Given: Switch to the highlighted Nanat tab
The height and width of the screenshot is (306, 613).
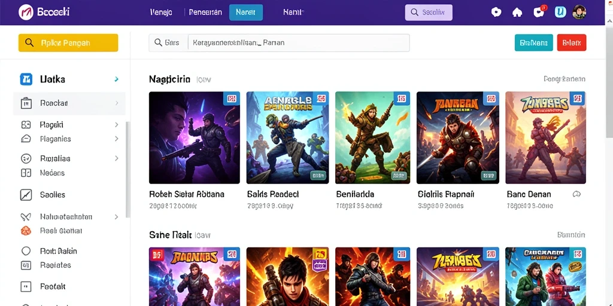Looking at the screenshot, I should (246, 13).
